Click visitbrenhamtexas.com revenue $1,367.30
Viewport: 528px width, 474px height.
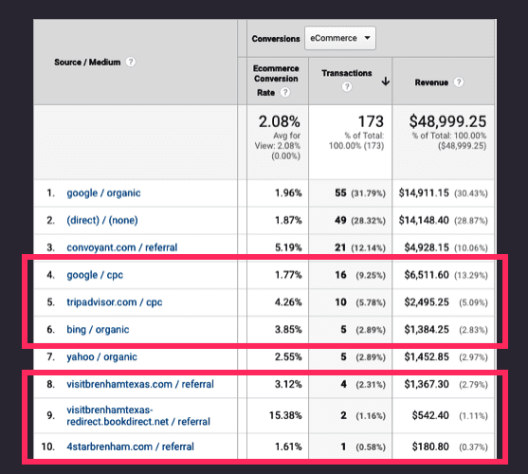pyautogui.click(x=427, y=384)
